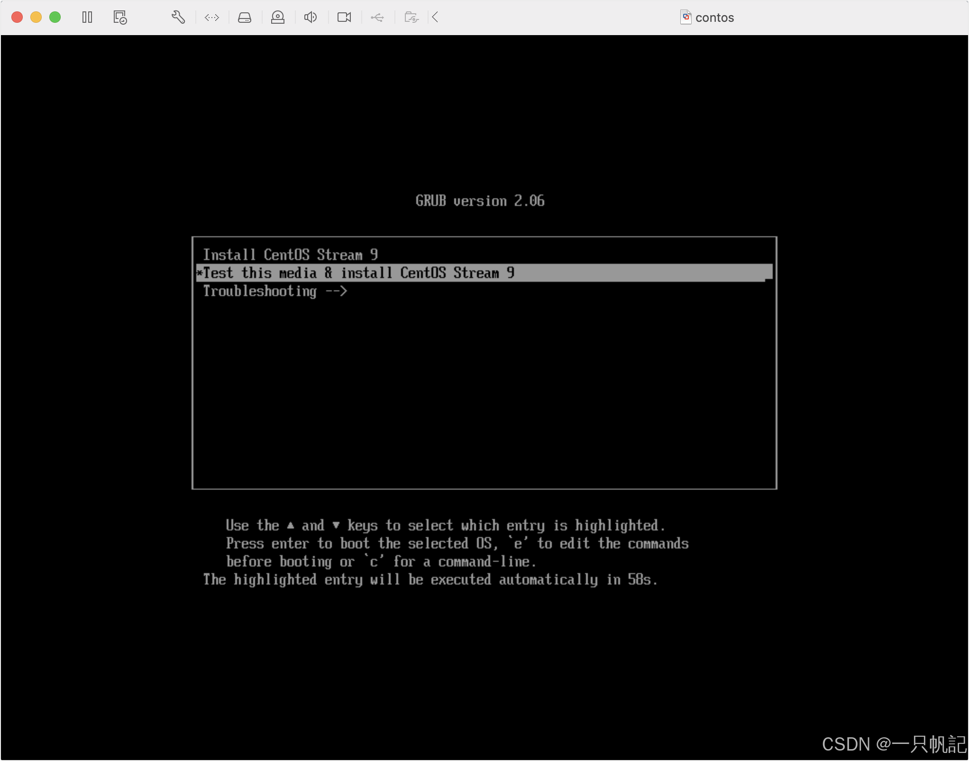Select 'Install CentOS Stream 9' entry
969x761 pixels.
[484, 255]
